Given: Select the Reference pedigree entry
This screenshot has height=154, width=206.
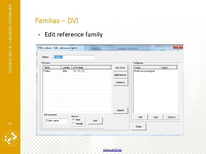Looking at the screenshot, I should coord(144,71).
